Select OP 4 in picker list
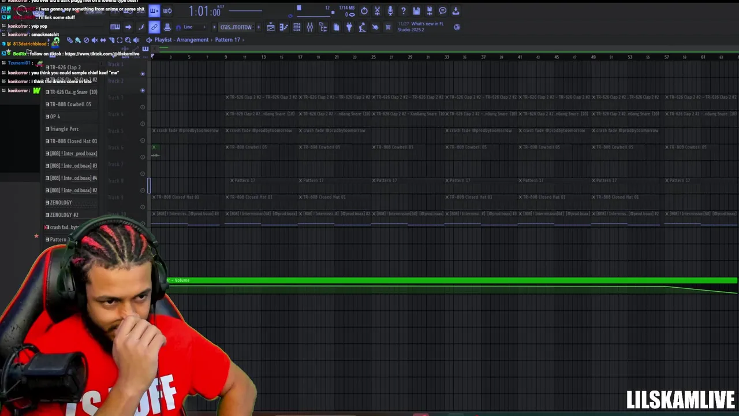739x416 pixels. pyautogui.click(x=55, y=117)
